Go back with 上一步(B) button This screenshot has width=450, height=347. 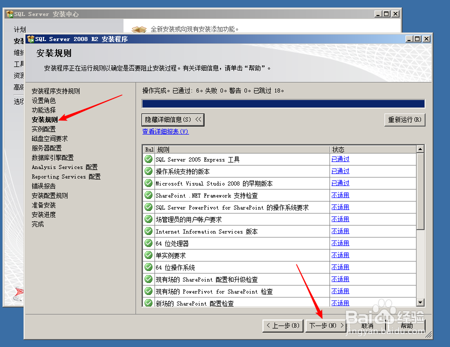pyautogui.click(x=283, y=325)
